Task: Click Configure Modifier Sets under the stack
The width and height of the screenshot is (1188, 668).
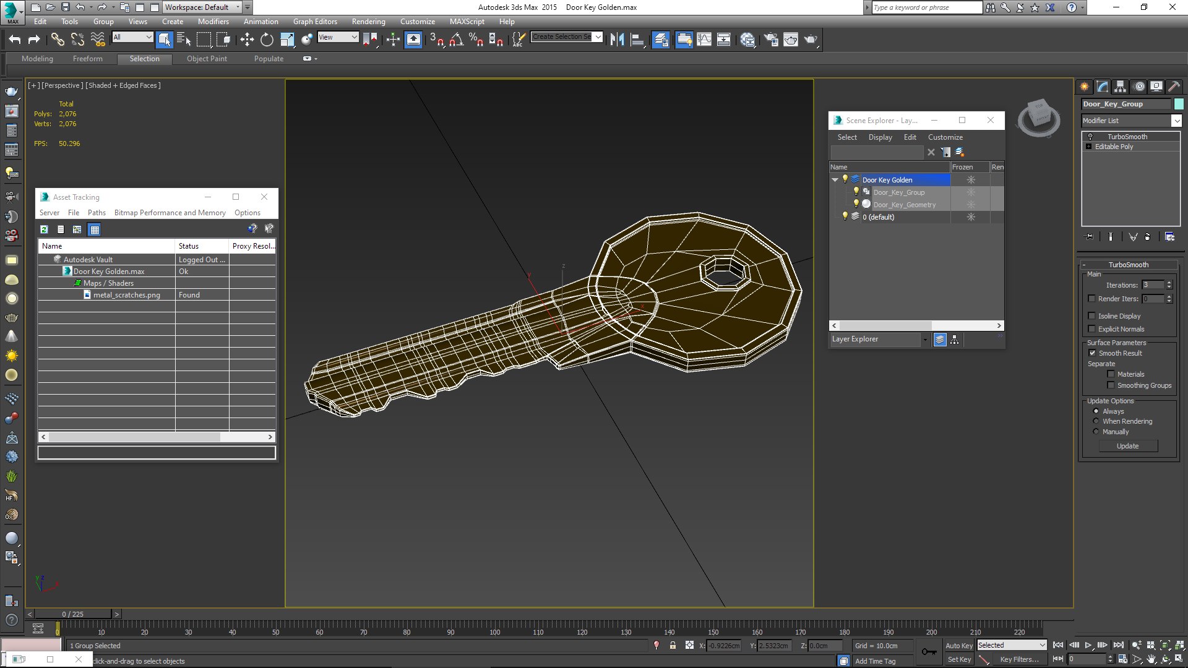Action: [1170, 237]
